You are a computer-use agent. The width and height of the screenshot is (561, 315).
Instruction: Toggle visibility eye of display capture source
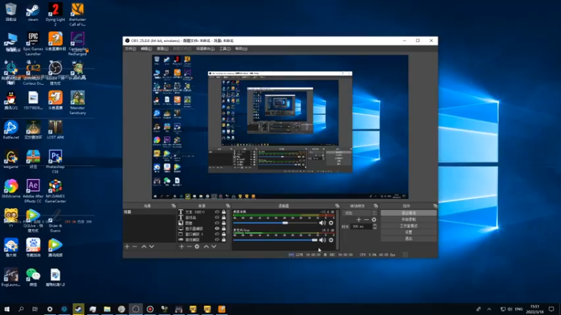(217, 228)
